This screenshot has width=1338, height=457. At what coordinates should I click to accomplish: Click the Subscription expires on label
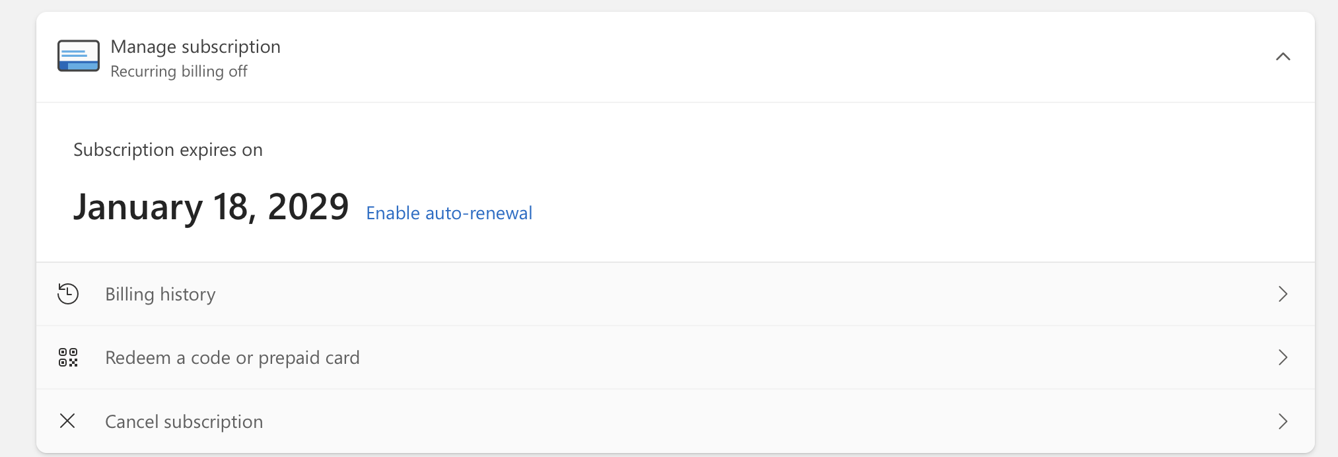[168, 150]
